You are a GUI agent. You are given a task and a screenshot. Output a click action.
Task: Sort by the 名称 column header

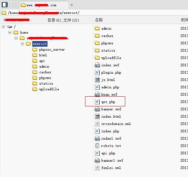(99, 20)
